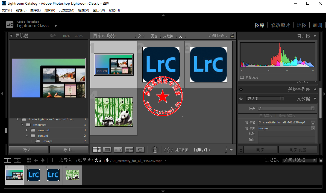Click the file name batch rename icon
Screen dimensions: 326x193
(313, 123)
